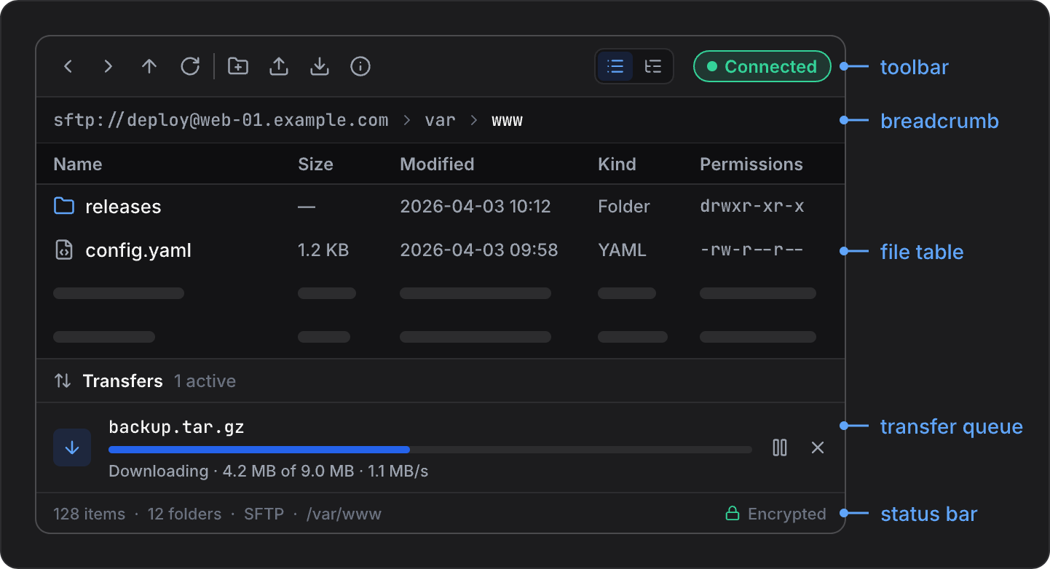Sort files by the Kind column
The image size is (1050, 569).
pyautogui.click(x=617, y=164)
